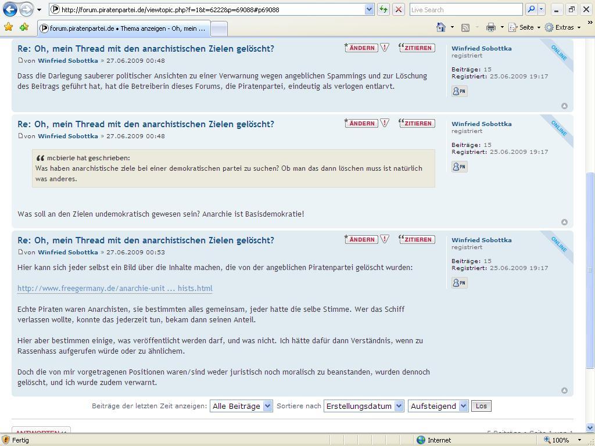This screenshot has width=595, height=446.
Task: Open search provider options dropdown arrow
Action: [x=542, y=10]
